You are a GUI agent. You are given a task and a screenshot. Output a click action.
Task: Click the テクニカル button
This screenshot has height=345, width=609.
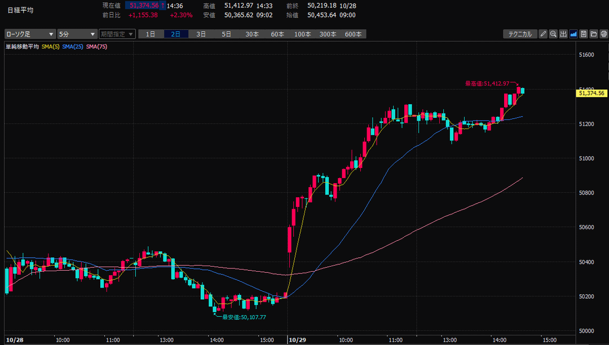(519, 34)
